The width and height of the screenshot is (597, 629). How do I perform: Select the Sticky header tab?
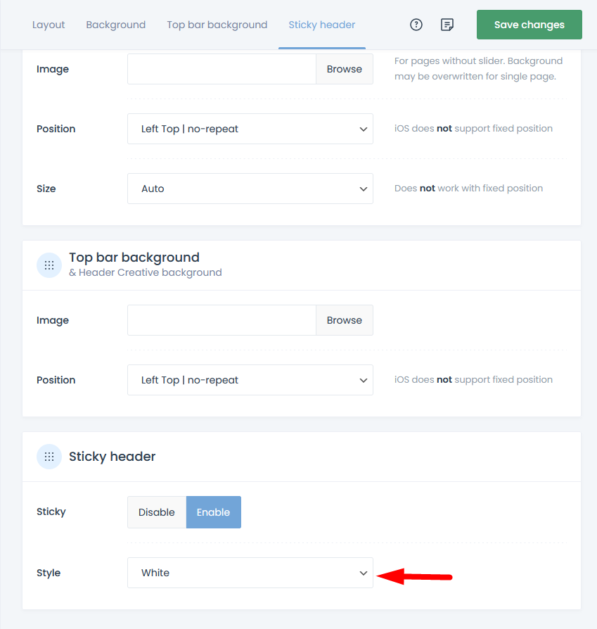(321, 25)
